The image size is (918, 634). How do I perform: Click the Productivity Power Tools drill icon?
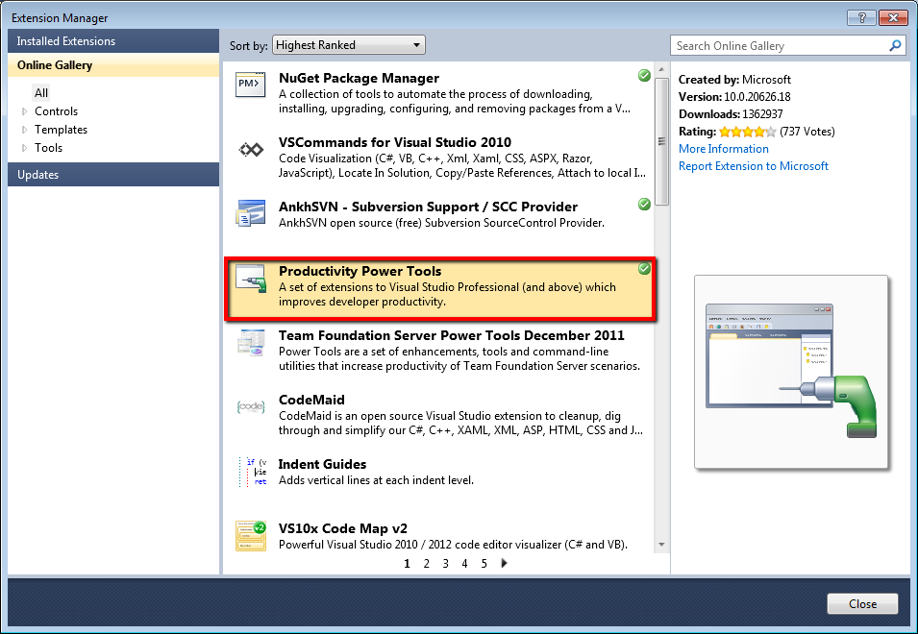(250, 279)
